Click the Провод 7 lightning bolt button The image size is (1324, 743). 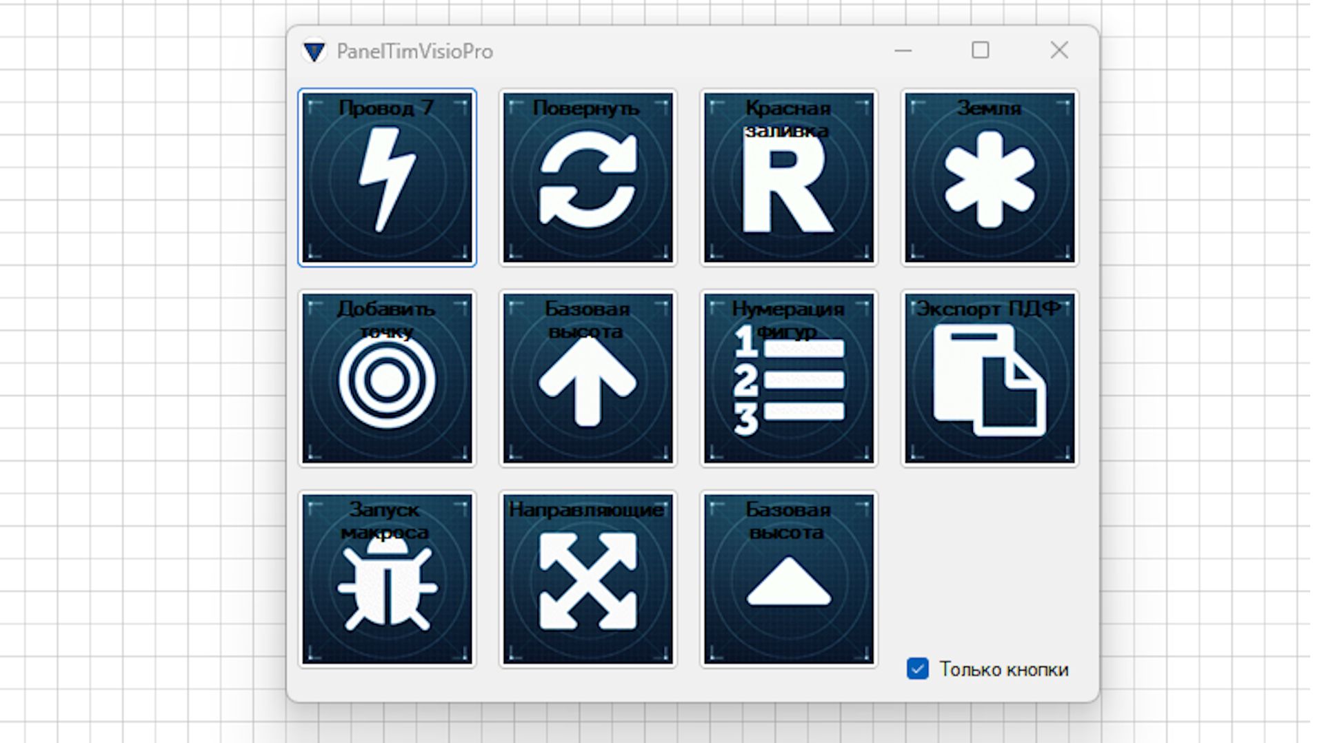[387, 178]
